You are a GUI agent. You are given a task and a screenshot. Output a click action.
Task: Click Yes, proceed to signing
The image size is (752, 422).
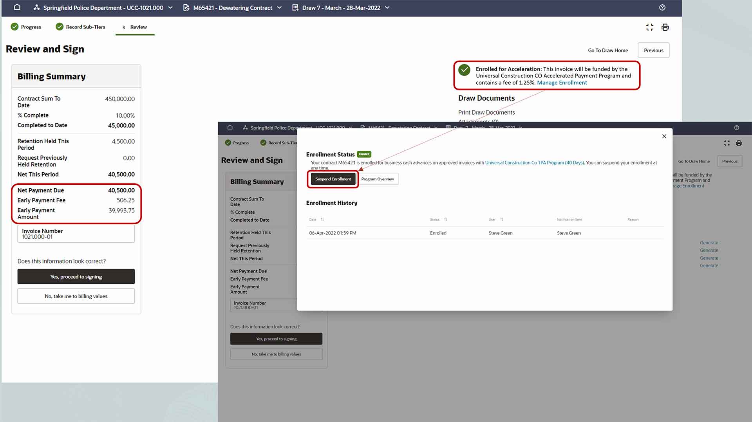(76, 277)
